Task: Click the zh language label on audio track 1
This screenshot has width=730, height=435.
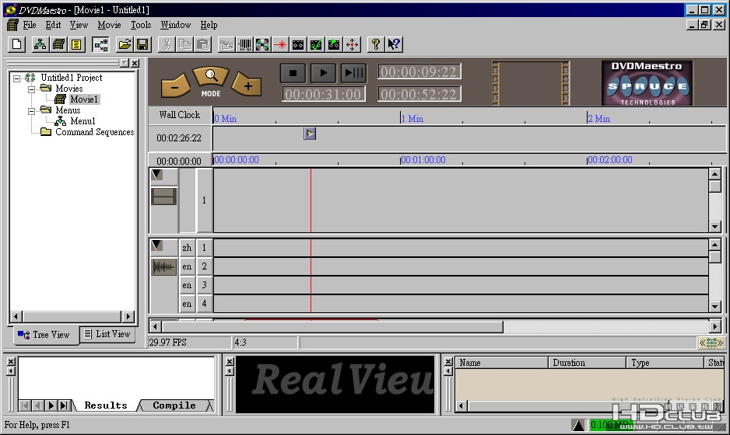Action: (x=187, y=248)
